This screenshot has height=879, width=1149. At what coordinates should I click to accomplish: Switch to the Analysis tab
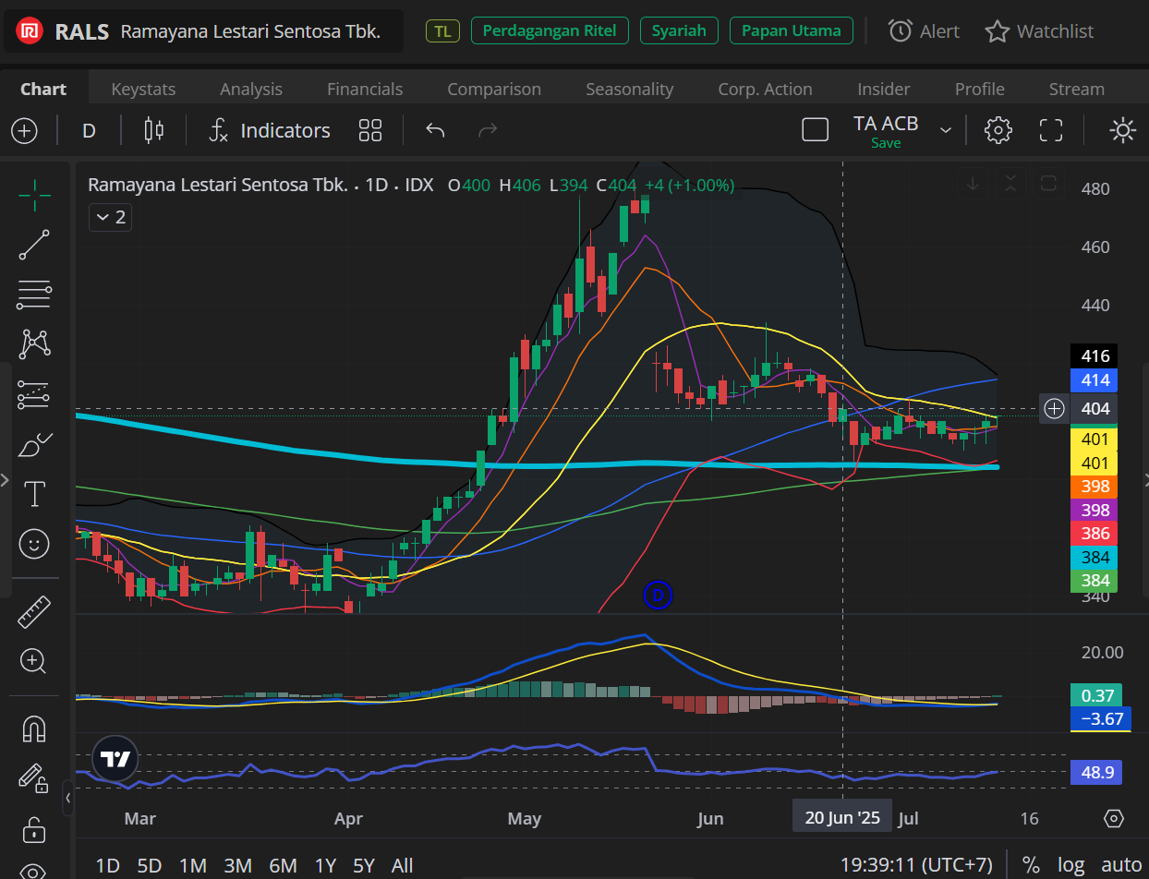click(x=251, y=89)
